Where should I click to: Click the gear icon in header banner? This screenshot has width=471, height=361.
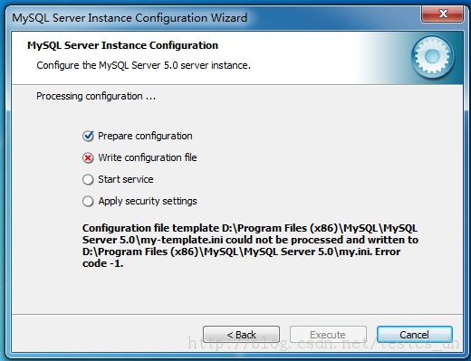432,57
